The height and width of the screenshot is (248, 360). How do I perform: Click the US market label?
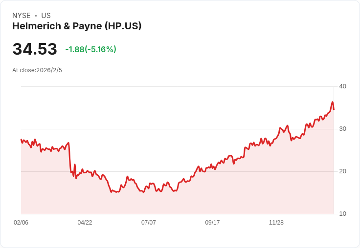[46, 16]
